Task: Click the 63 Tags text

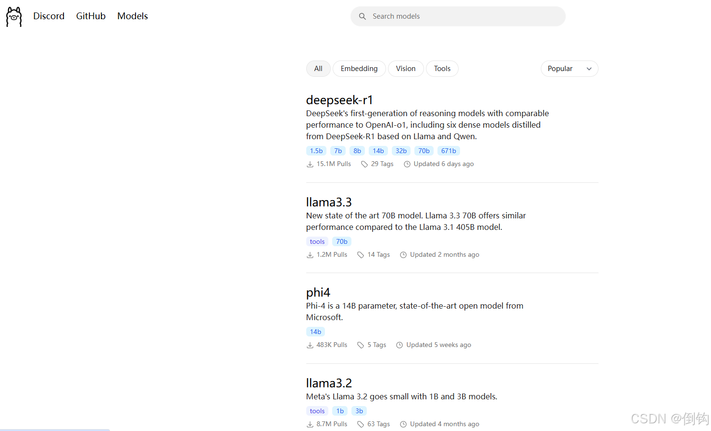Action: click(378, 424)
